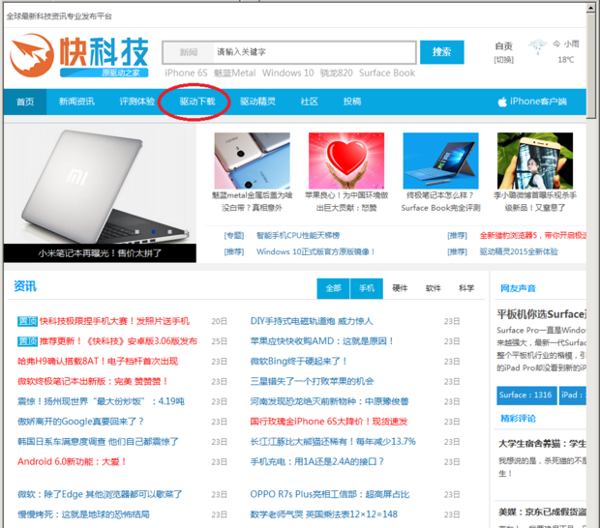600x528 pixels.
Task: Open the 首页 nav item
Action: coord(25,102)
